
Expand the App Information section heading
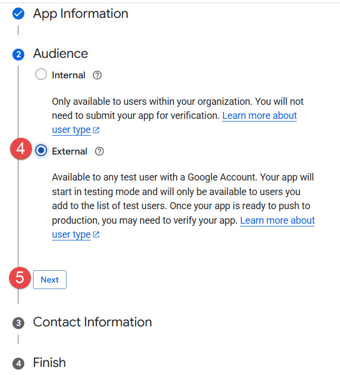tap(81, 14)
